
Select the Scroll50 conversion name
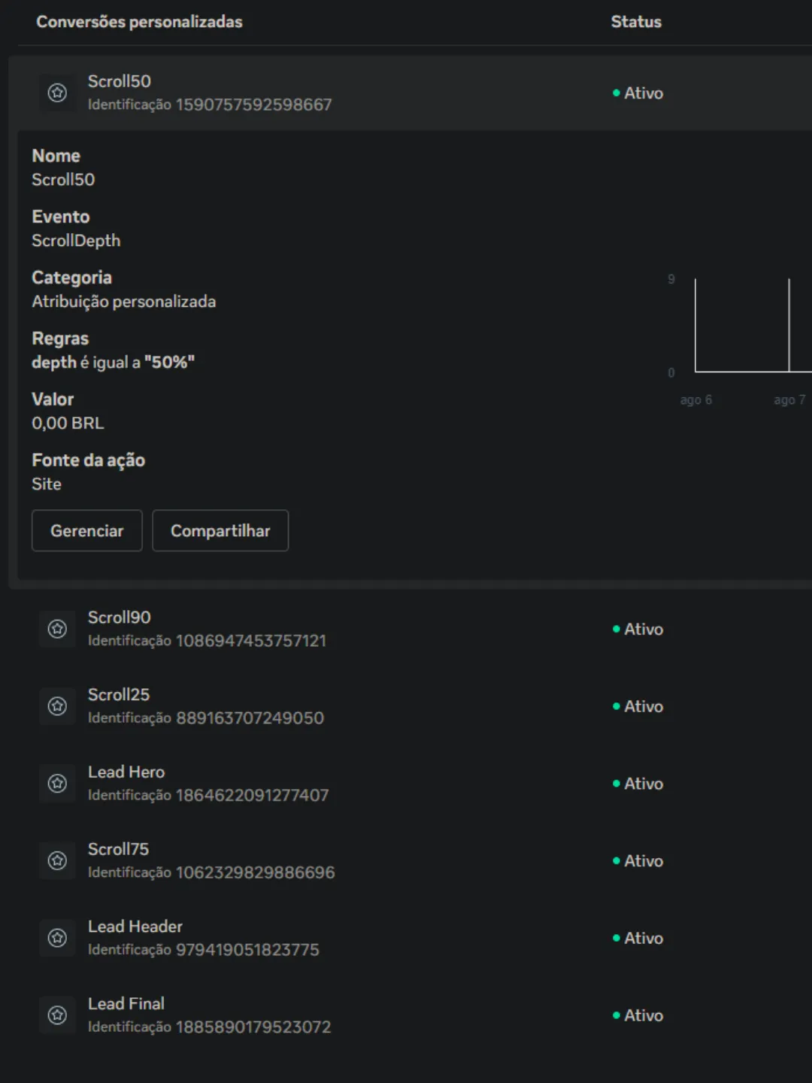(x=120, y=81)
